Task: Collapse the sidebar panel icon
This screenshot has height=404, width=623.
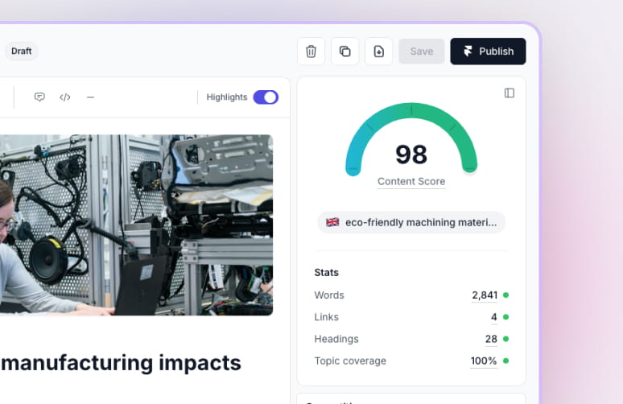Action: tap(510, 93)
